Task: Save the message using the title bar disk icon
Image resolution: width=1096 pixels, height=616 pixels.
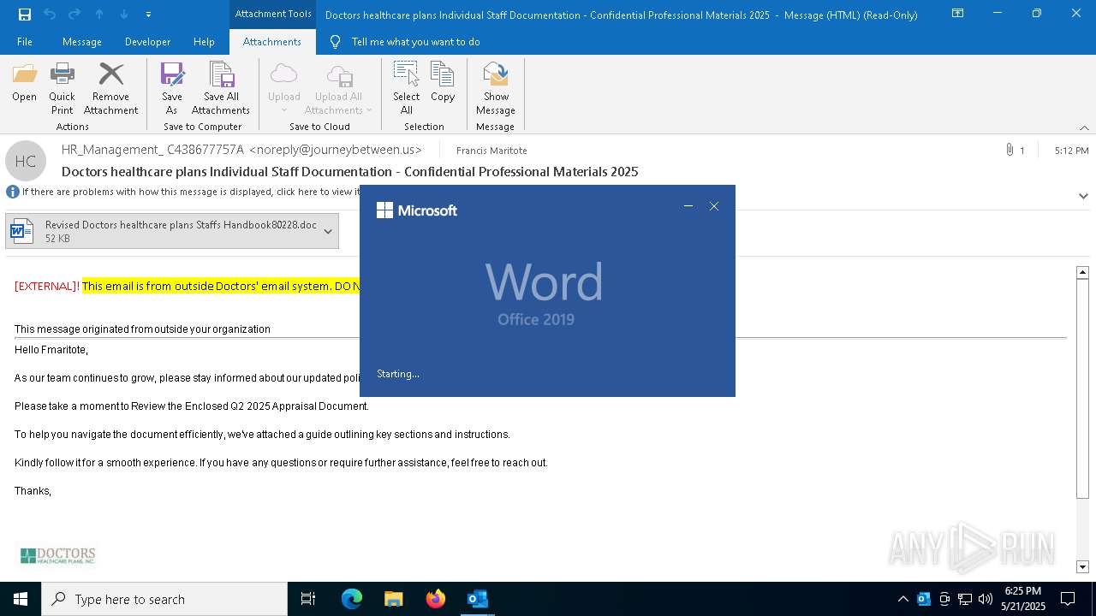Action: point(24,15)
